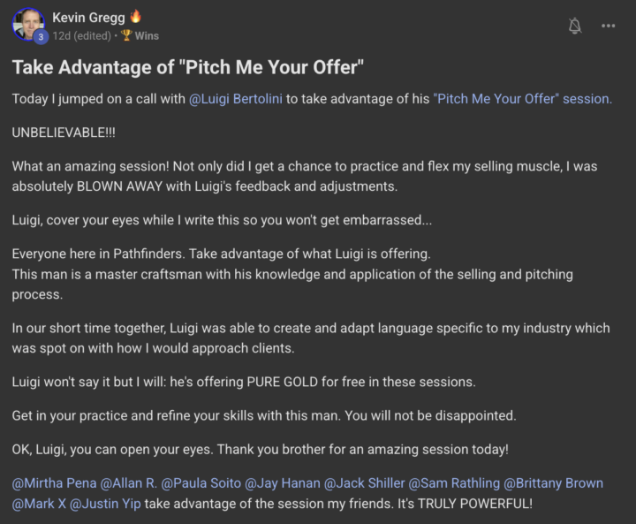This screenshot has width=636, height=524.
Task: Click the level 3 badge on avatar
Action: 40,36
